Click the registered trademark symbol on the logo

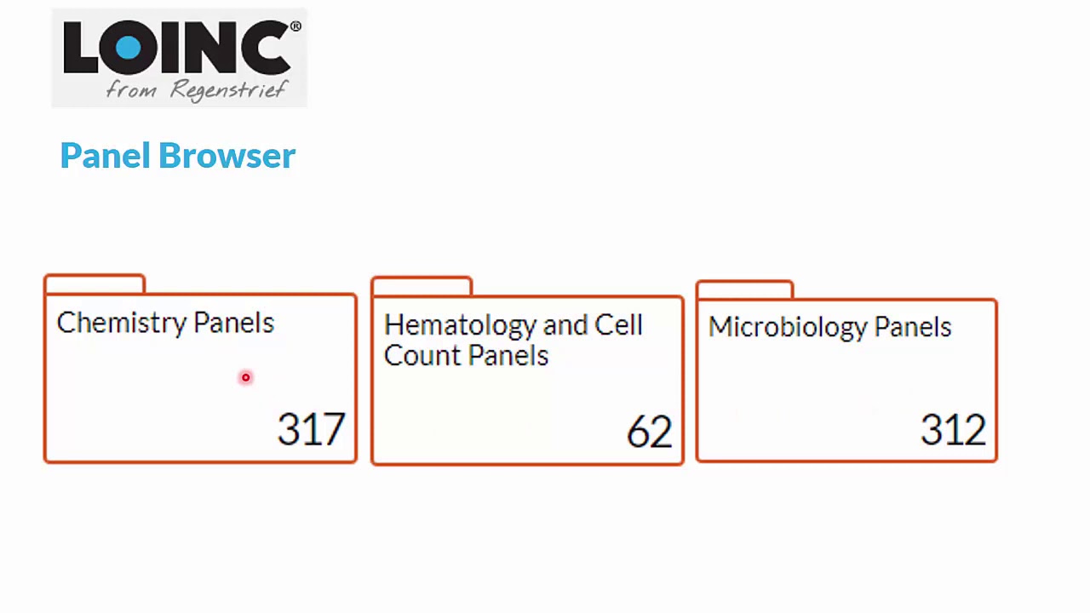pyautogui.click(x=295, y=27)
